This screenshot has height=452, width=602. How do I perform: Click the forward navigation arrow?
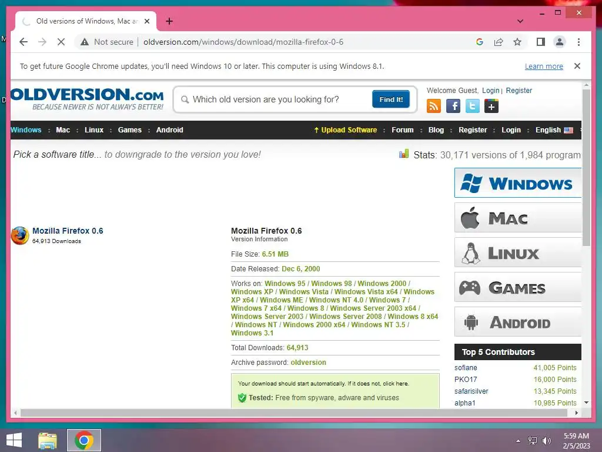coord(42,42)
